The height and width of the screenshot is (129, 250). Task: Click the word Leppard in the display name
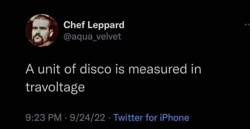106,26
